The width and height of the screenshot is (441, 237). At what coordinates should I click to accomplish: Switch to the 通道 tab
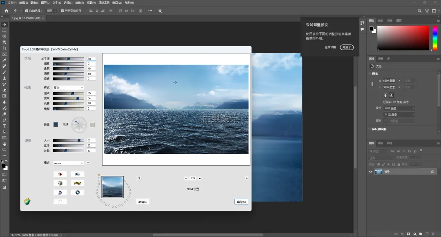381,143
